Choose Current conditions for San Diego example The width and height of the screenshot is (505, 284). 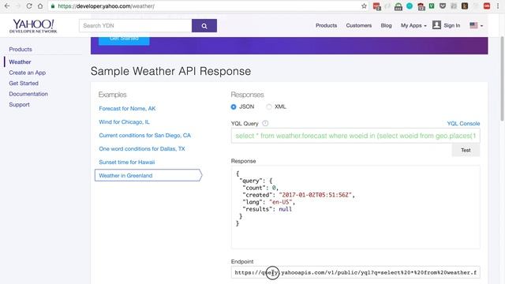[x=145, y=136]
